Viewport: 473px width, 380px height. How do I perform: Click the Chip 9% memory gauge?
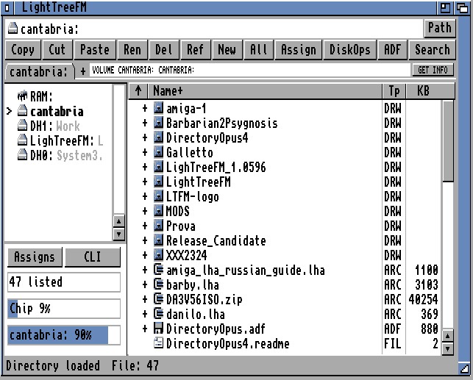click(x=64, y=309)
